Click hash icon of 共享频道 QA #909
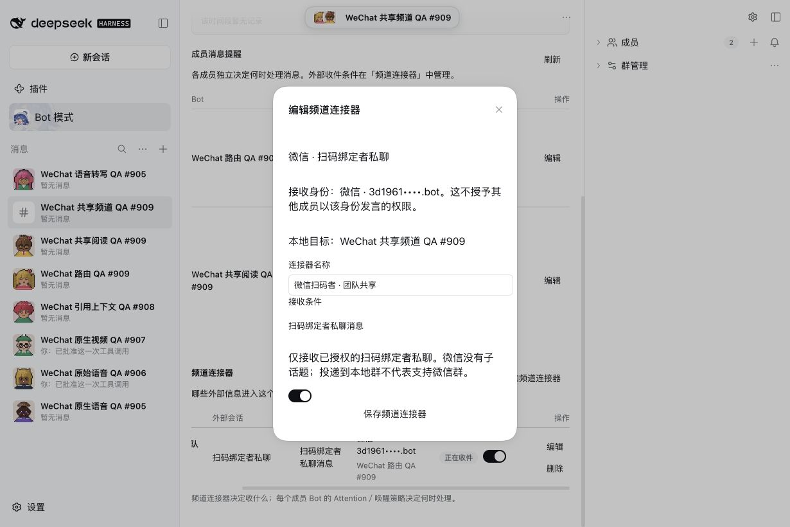790x527 pixels. tap(24, 212)
